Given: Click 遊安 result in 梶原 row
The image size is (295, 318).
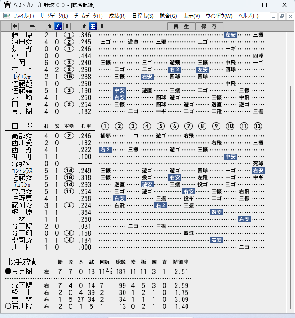Looking at the screenshot, I should [216, 212].
